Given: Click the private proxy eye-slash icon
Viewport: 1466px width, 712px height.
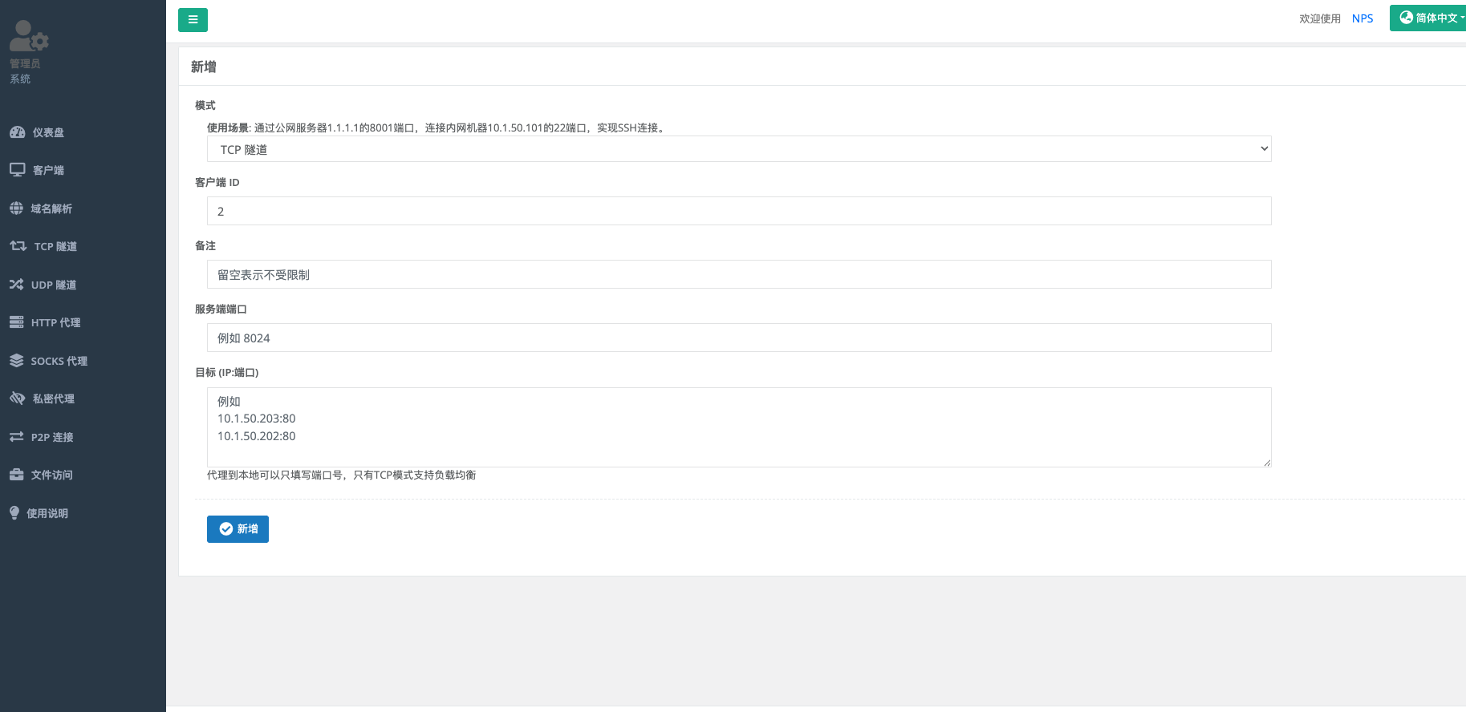Looking at the screenshot, I should [x=17, y=398].
